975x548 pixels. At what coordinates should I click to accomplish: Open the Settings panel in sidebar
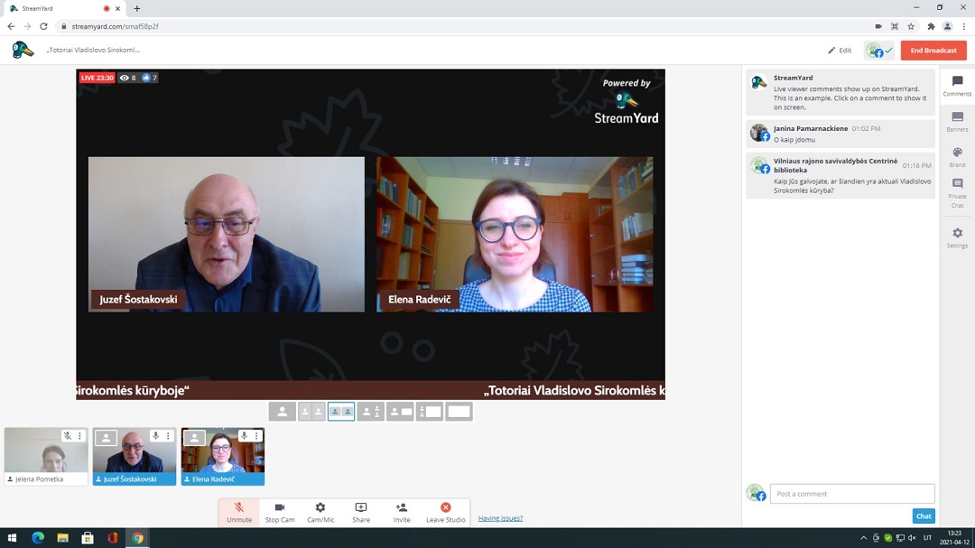tap(957, 237)
